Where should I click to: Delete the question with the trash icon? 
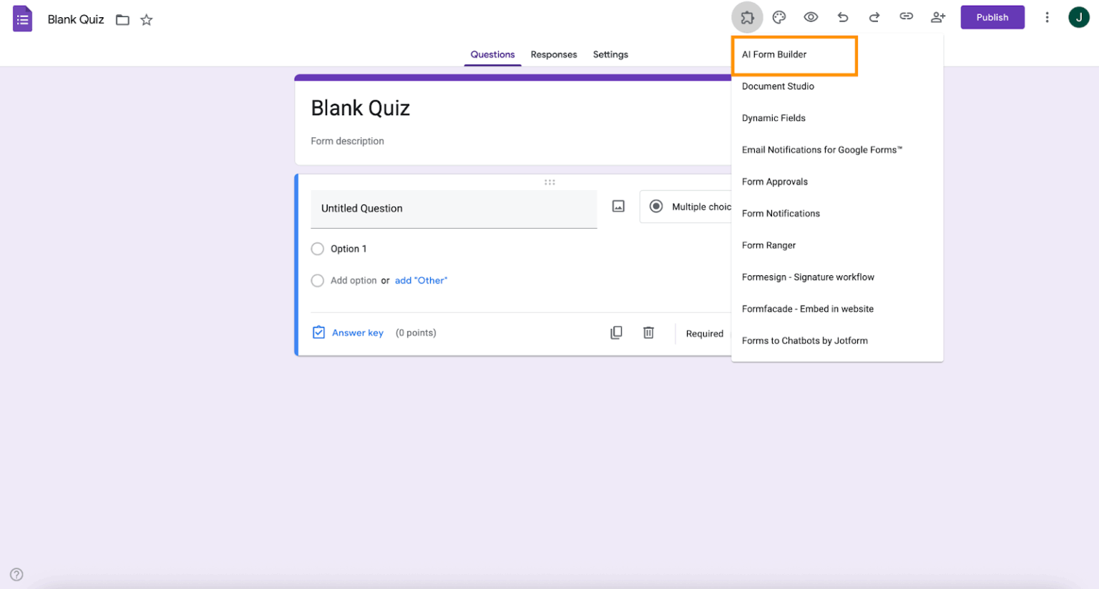[x=648, y=332]
